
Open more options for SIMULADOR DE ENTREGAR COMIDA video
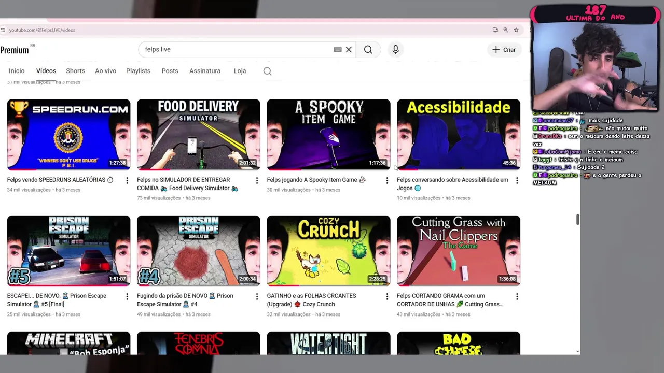click(257, 180)
